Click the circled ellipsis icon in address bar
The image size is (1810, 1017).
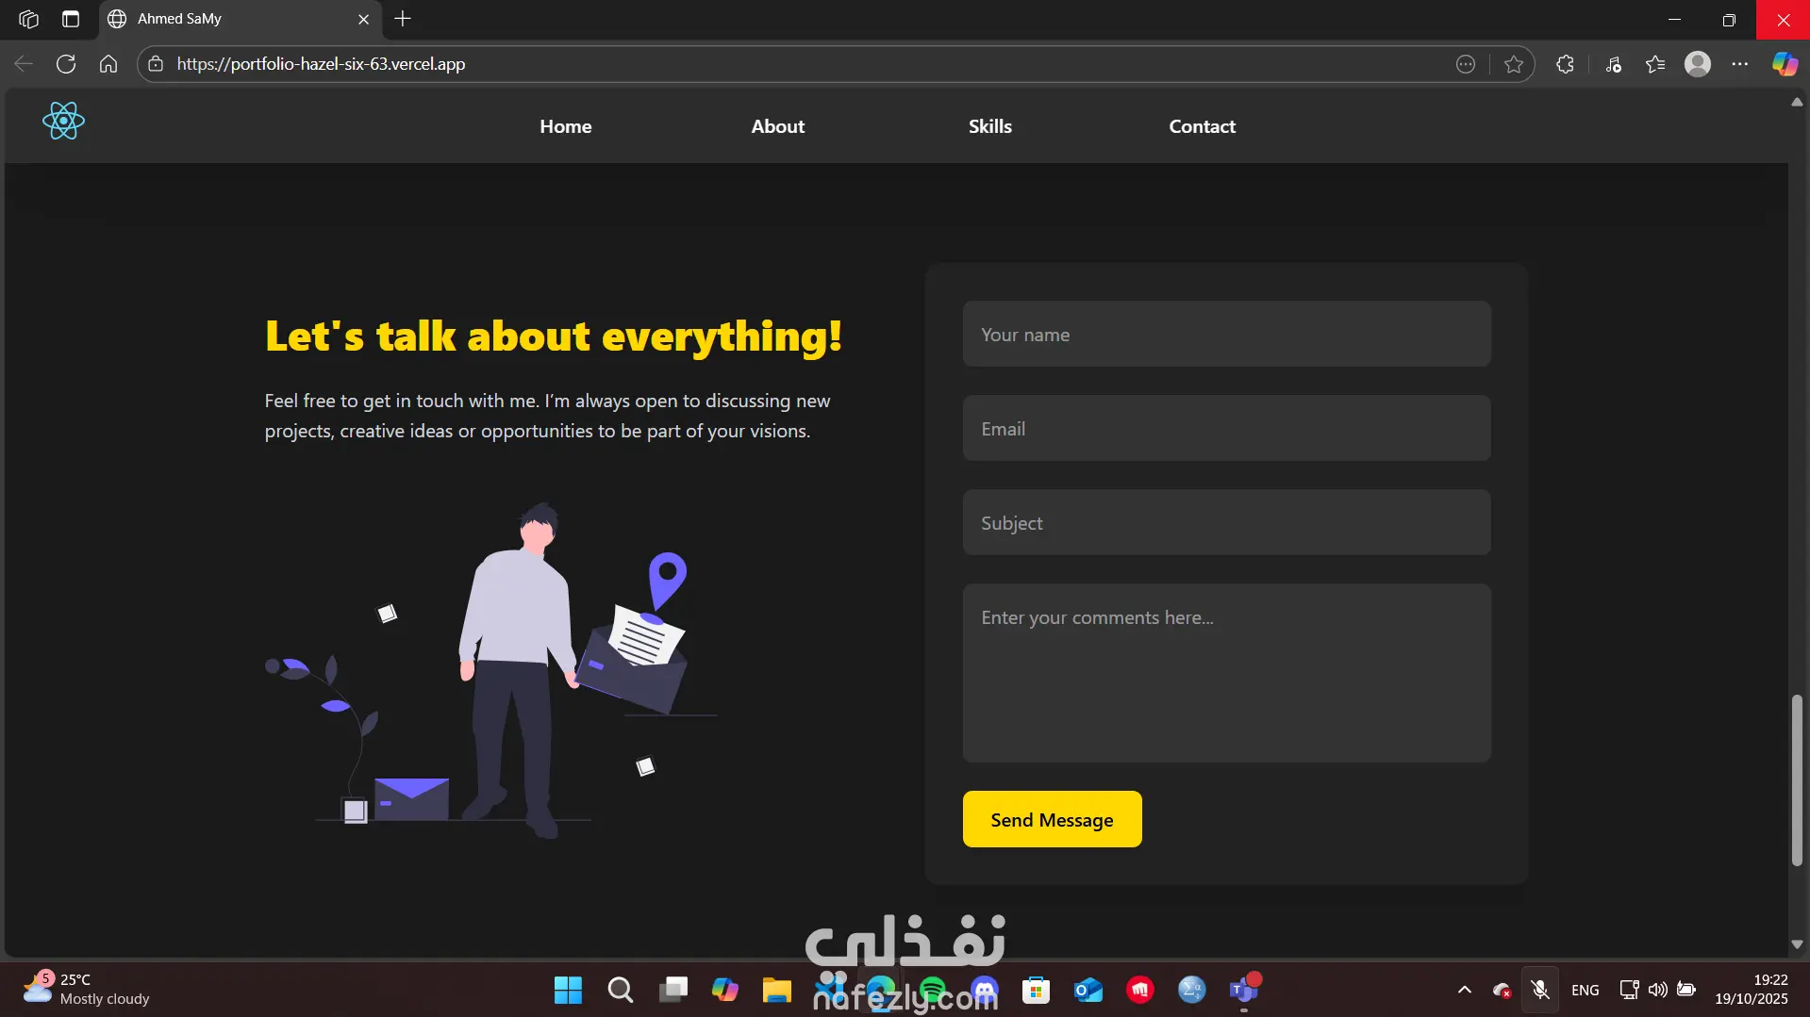pos(1466,64)
